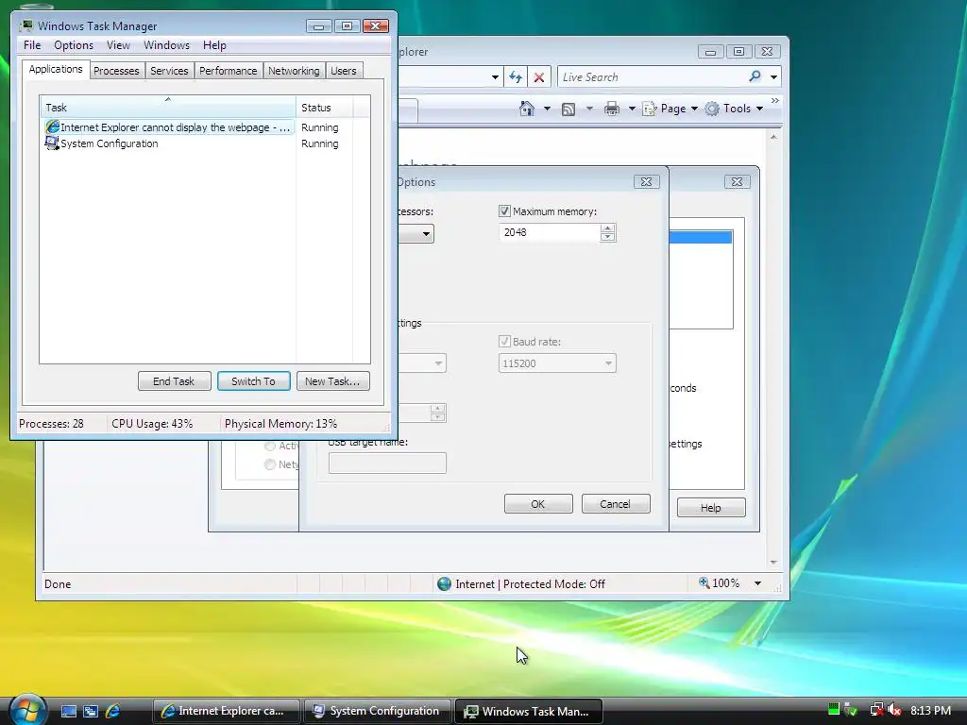Switch to the Processes tab
The height and width of the screenshot is (725, 967).
click(116, 71)
